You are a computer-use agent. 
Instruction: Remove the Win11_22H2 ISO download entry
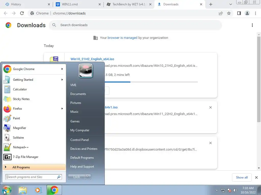211,107
